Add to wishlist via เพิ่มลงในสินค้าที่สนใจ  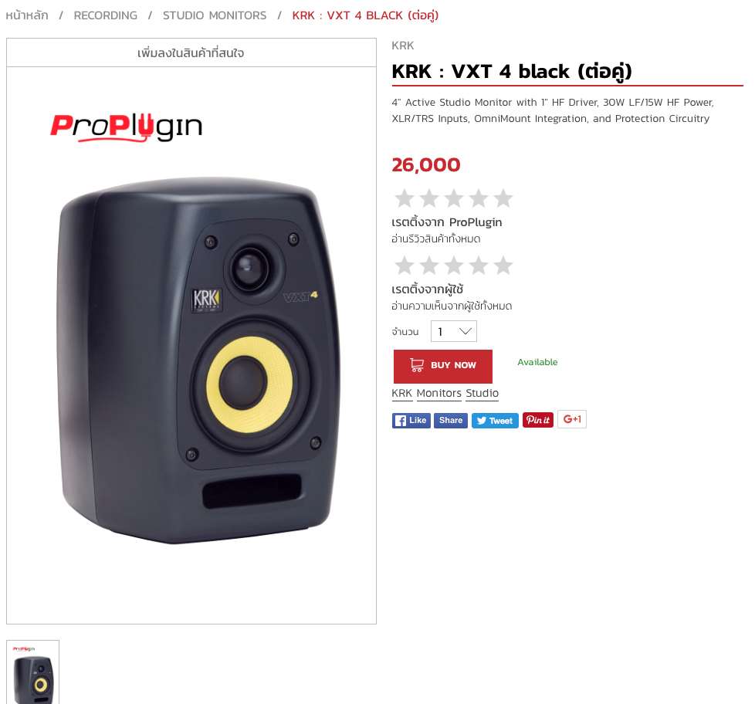pyautogui.click(x=191, y=52)
